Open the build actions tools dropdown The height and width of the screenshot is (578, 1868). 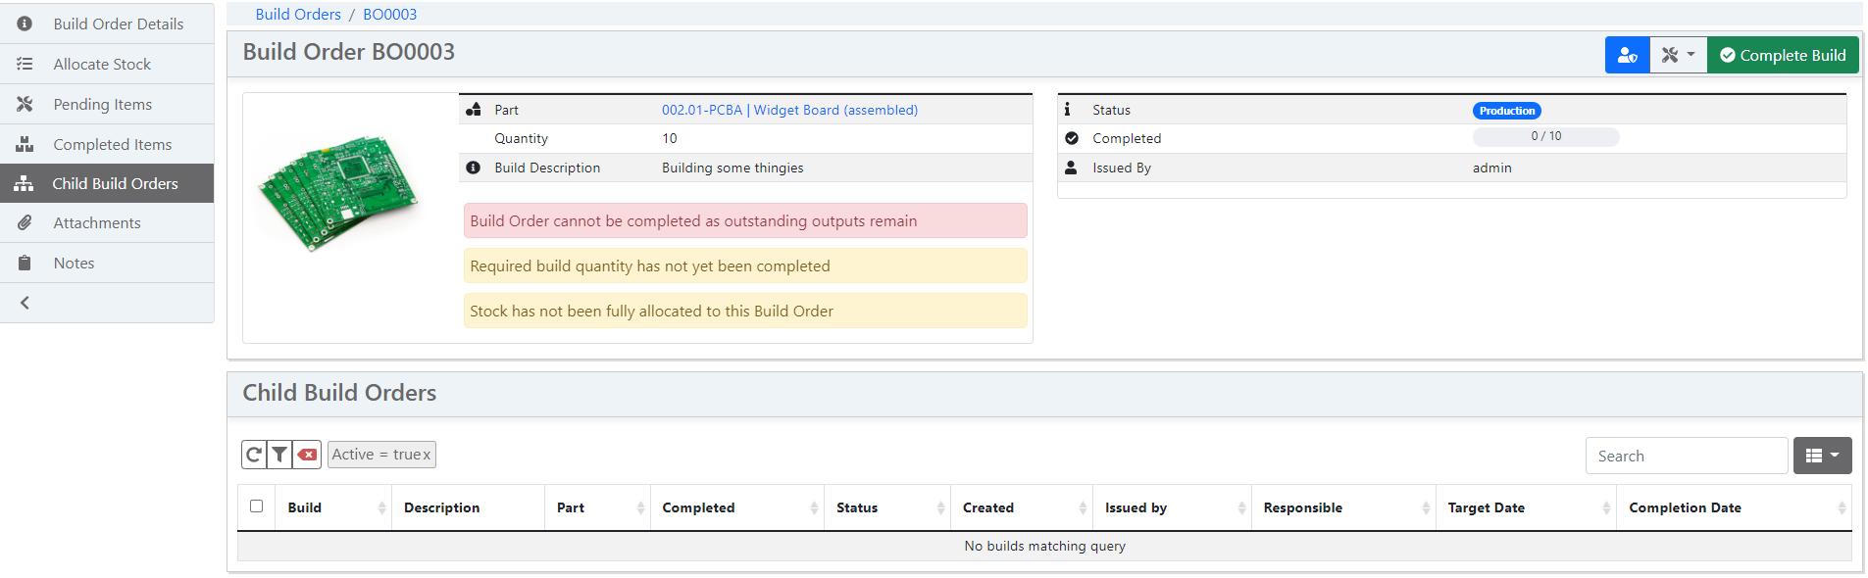[1678, 56]
